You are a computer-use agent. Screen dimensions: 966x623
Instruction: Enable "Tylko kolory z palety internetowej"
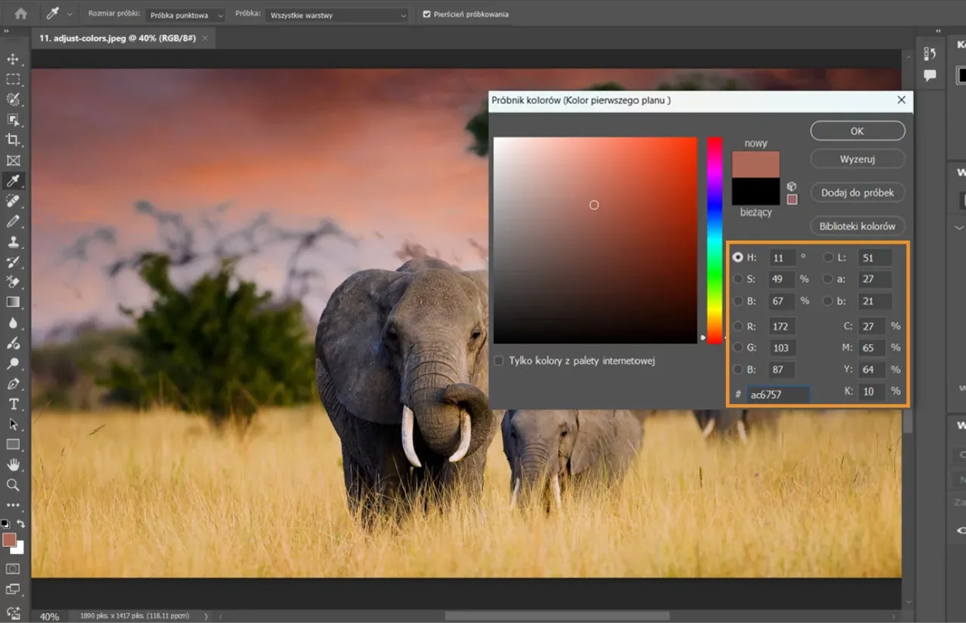point(498,361)
